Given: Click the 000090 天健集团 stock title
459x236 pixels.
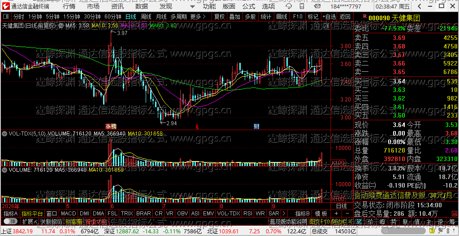Looking at the screenshot, I should [x=394, y=18].
